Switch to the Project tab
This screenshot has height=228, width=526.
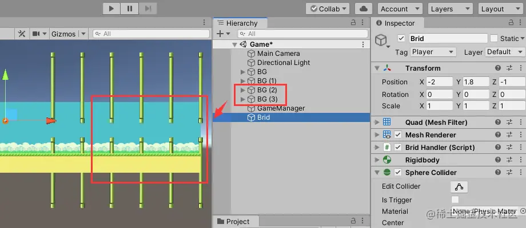point(236,221)
